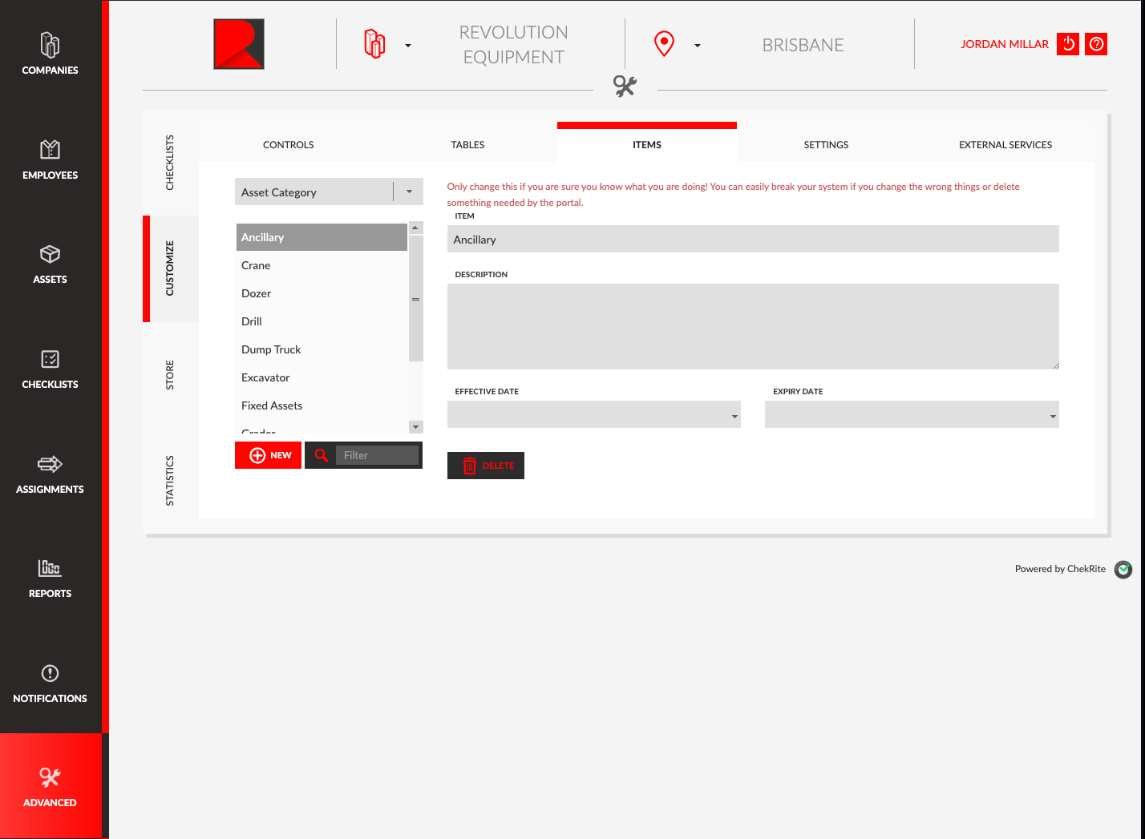
Task: Click the red New button
Action: pos(268,455)
